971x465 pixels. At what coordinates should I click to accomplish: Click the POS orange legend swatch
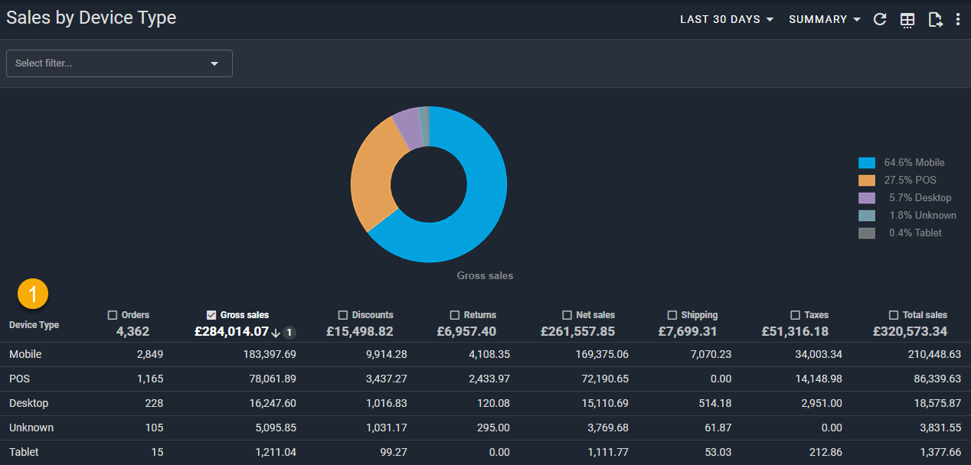(x=867, y=180)
